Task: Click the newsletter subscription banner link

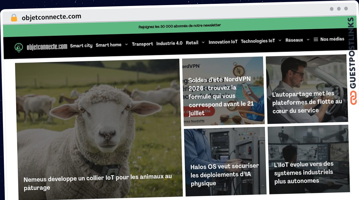Action: click(180, 26)
